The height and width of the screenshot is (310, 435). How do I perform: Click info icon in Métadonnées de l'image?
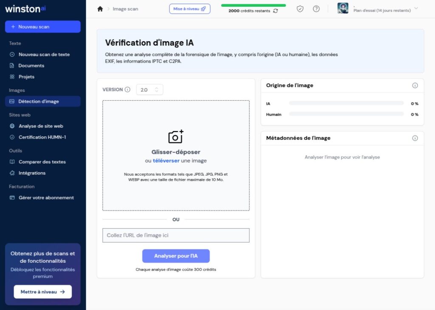pos(415,138)
